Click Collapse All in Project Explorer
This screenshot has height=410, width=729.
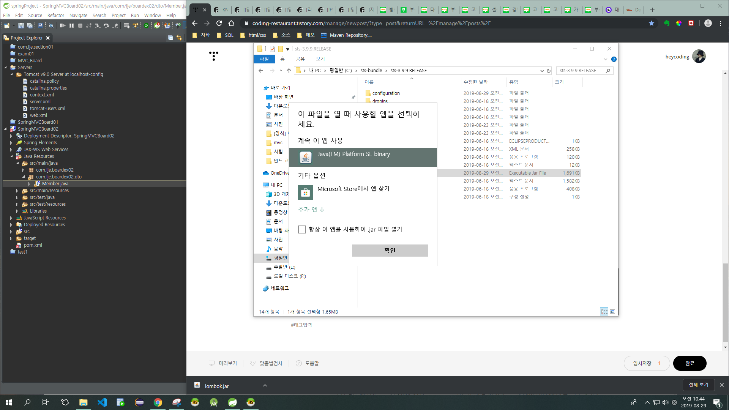click(x=170, y=38)
